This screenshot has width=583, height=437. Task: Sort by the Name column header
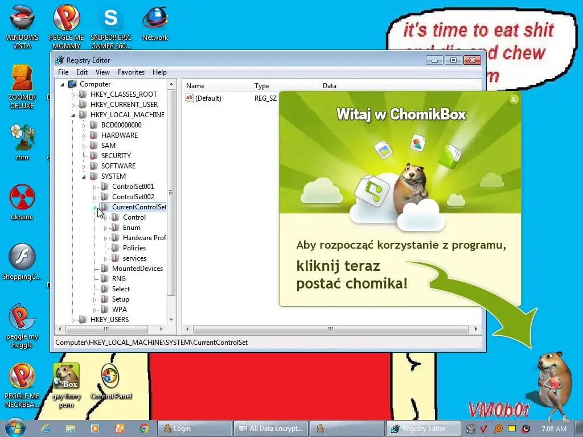click(217, 86)
